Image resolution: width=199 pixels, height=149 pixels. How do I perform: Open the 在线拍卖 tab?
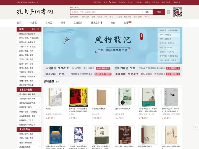[x=78, y=23]
